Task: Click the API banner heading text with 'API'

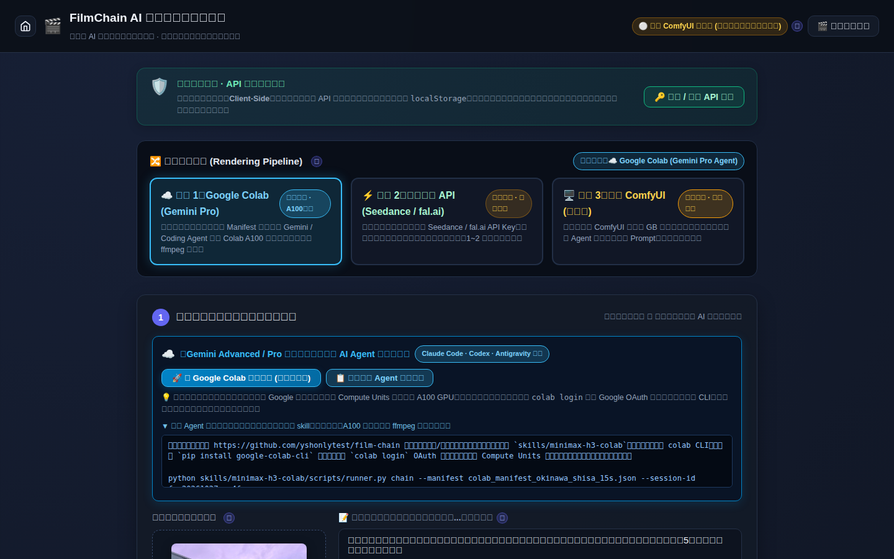Action: 231,84
